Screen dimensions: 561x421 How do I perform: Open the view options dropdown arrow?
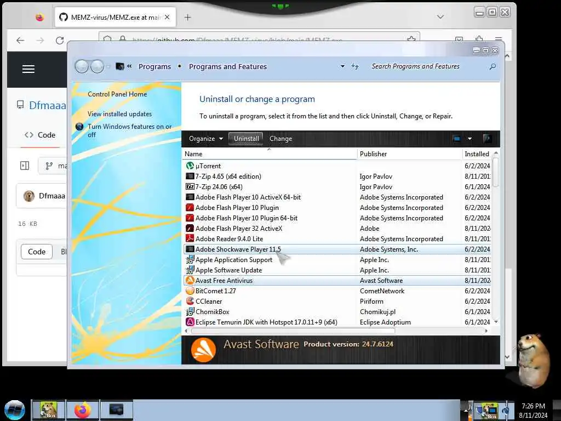(470, 139)
